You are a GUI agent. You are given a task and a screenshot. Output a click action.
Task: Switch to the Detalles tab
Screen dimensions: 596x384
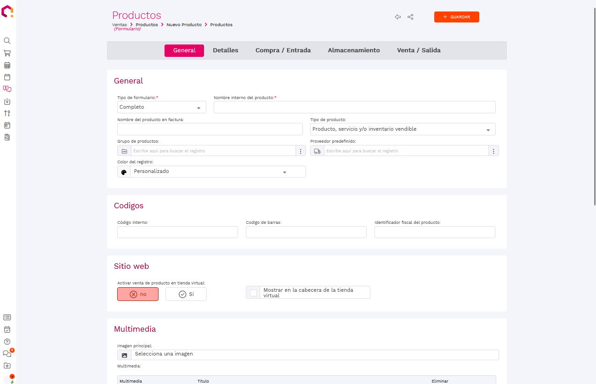point(225,50)
